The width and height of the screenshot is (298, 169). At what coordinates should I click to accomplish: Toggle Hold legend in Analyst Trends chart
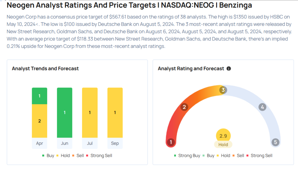pyautogui.click(x=63, y=156)
